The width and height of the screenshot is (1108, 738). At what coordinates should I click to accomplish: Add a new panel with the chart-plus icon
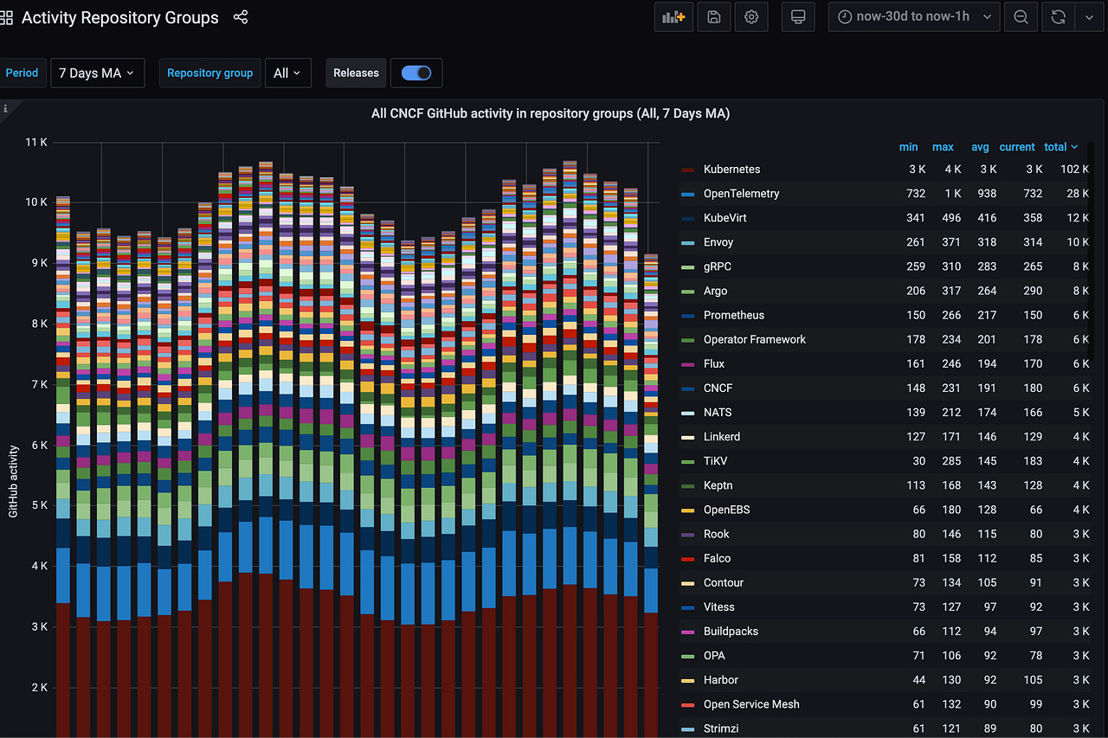(x=673, y=16)
